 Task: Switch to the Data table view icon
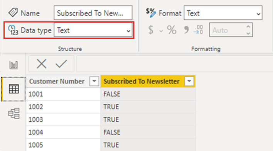[14, 89]
